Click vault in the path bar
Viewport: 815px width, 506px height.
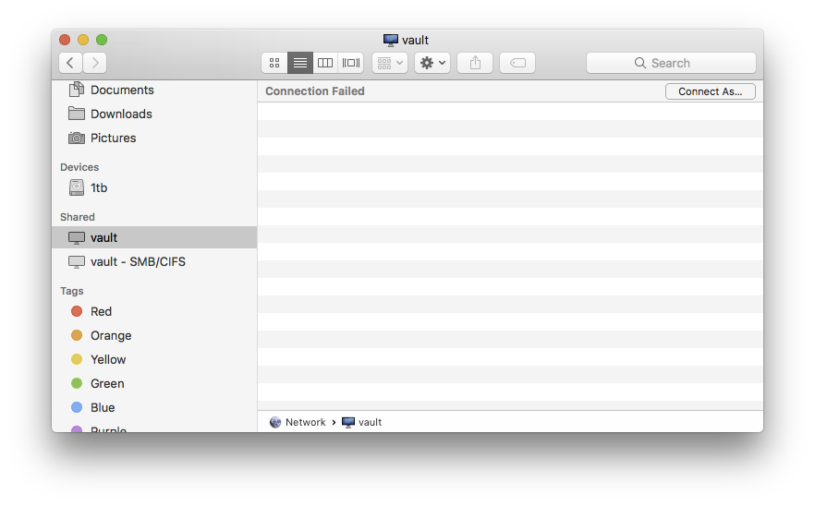pyautogui.click(x=362, y=422)
